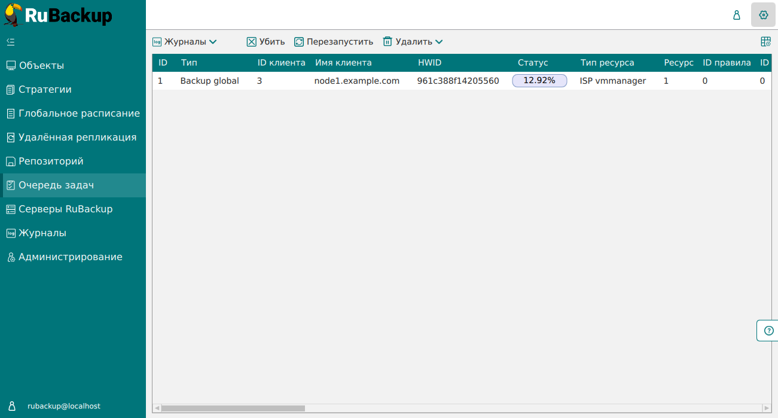Click the rubackup@localhost user icon
The image size is (778, 418).
11,406
